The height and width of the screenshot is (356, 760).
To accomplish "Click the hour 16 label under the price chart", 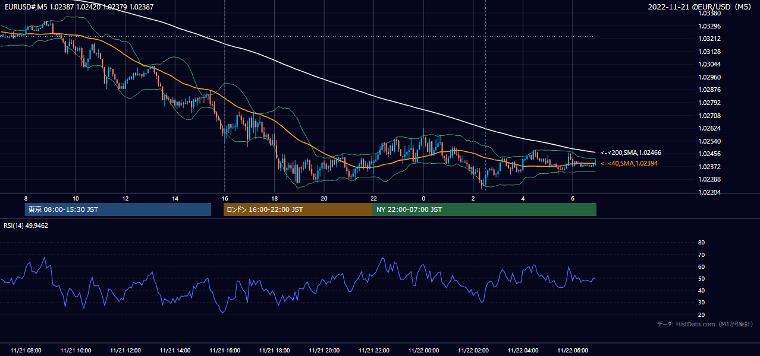I will [x=225, y=198].
